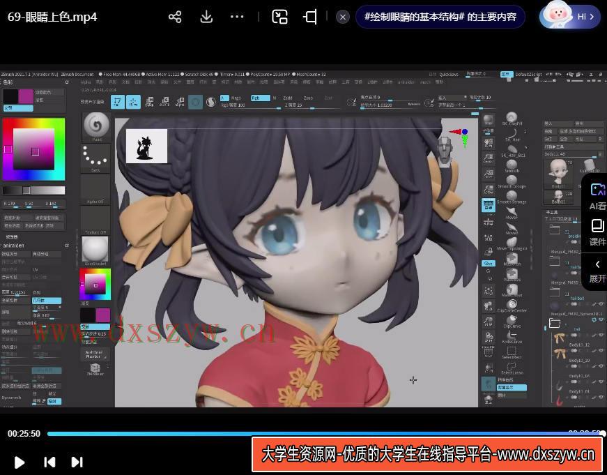
Task: Select the SelectLasso brush
Action: pos(512,368)
